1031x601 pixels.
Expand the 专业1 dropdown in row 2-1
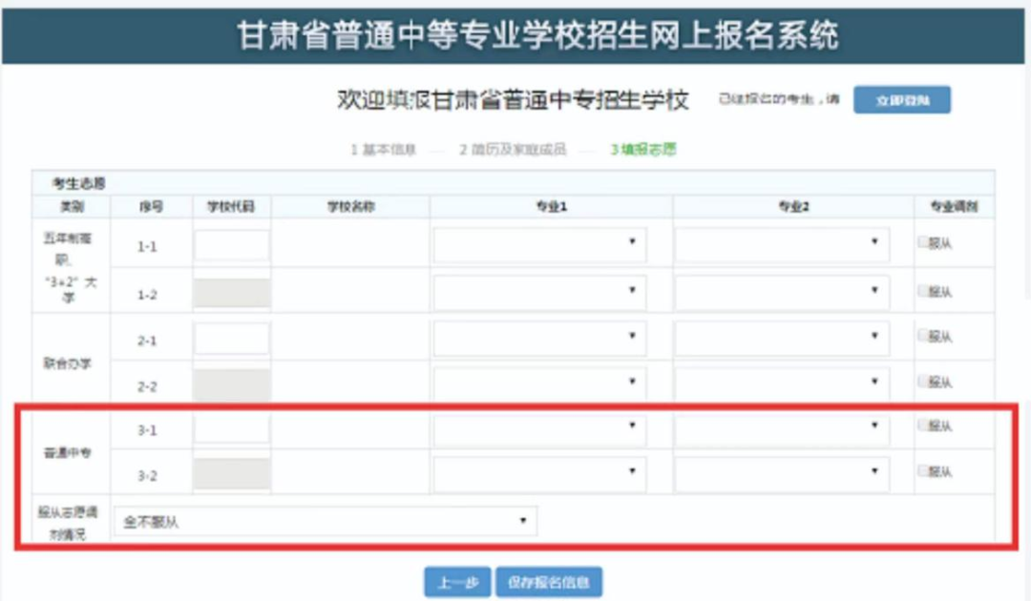pos(539,339)
